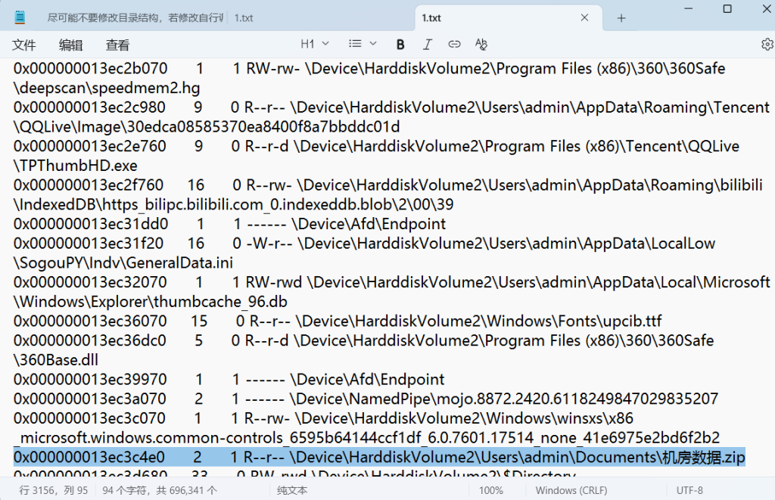Click the highlighted 机房数据.zip line

[x=378, y=458]
